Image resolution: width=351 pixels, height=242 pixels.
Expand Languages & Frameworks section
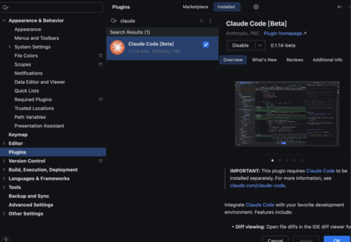click(4, 178)
